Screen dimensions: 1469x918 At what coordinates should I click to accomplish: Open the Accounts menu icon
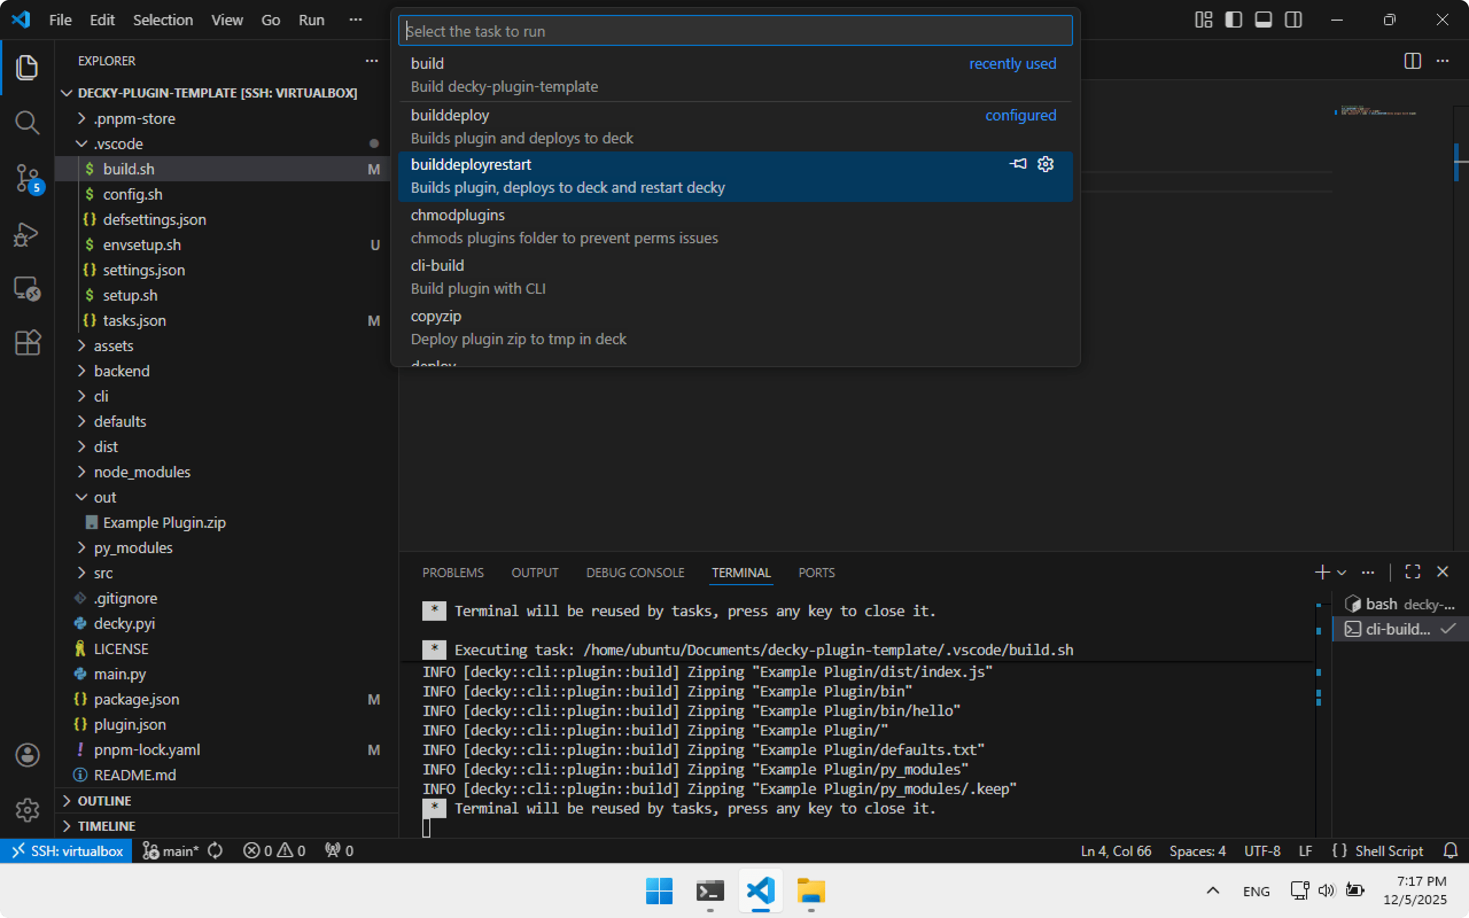click(x=27, y=755)
